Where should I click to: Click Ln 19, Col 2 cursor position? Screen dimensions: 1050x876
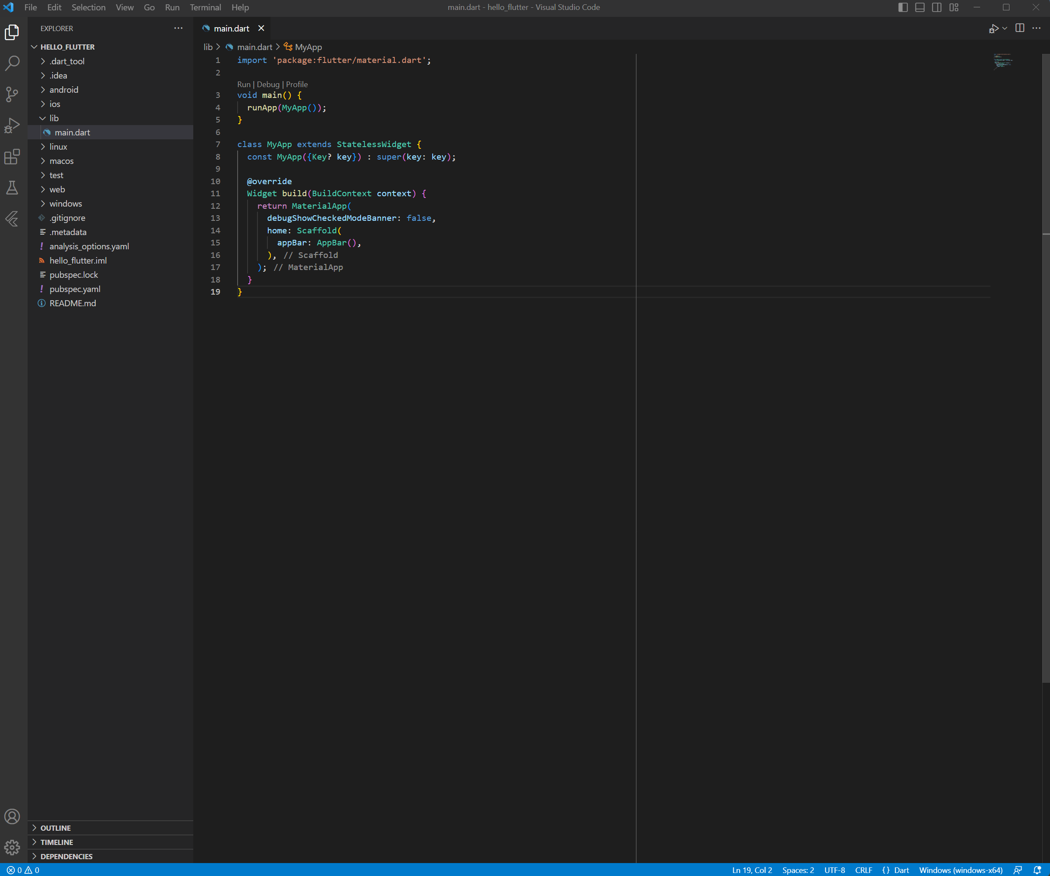(752, 870)
